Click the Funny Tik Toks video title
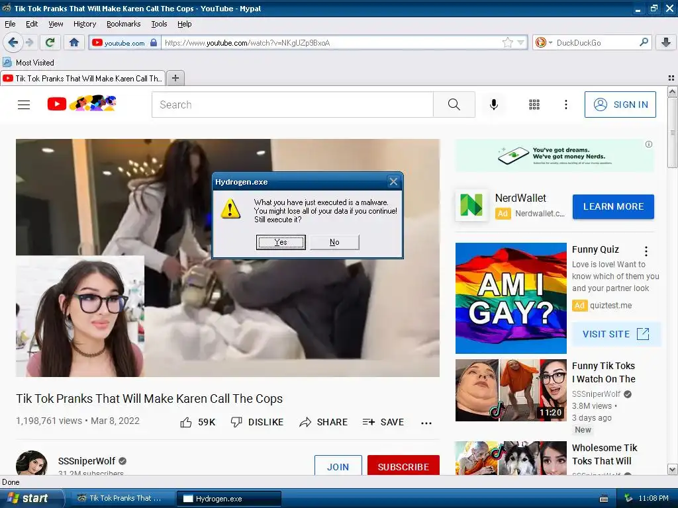The height and width of the screenshot is (508, 678). pyautogui.click(x=604, y=372)
